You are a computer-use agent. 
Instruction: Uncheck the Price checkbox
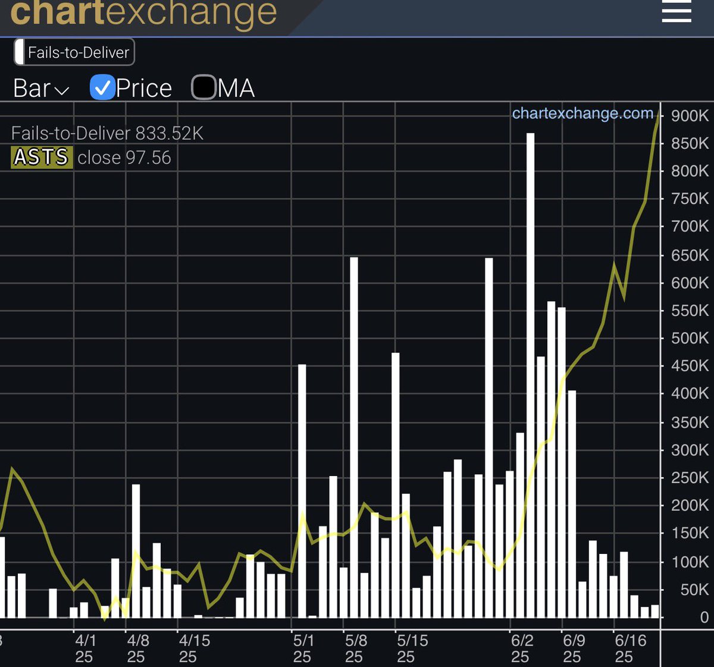(x=102, y=87)
